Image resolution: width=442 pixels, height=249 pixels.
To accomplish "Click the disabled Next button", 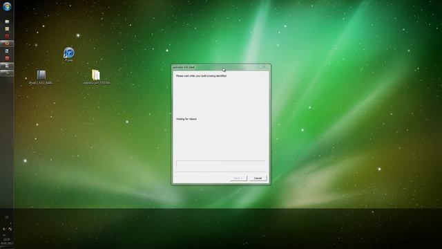I will pyautogui.click(x=238, y=178).
